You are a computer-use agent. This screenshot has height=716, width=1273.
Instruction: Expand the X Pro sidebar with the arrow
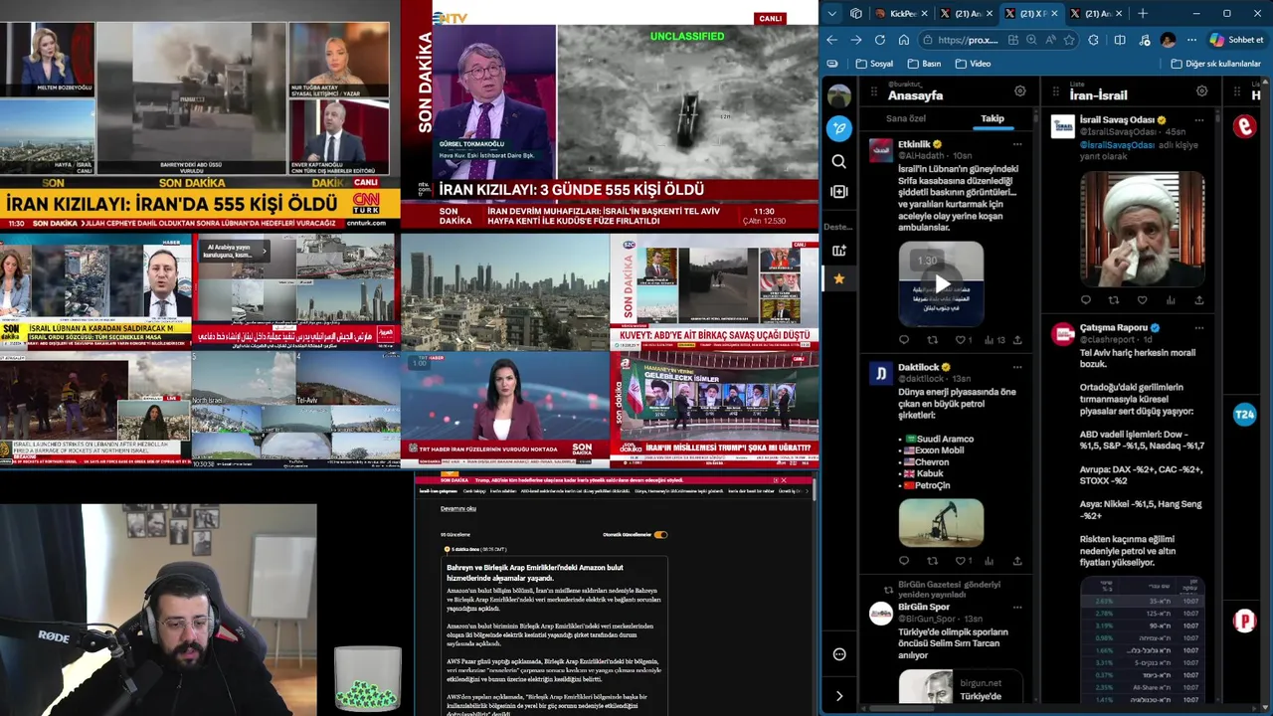click(x=839, y=696)
